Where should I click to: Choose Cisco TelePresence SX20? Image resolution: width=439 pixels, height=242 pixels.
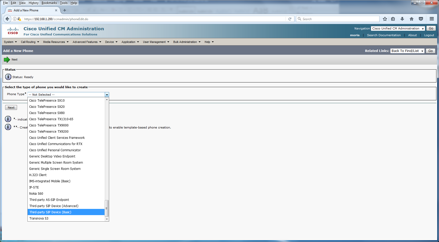click(x=66, y=107)
